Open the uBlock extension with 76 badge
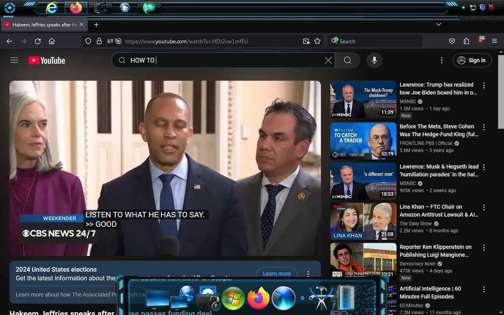Image resolution: width=504 pixels, height=315 pixels. 481,41
